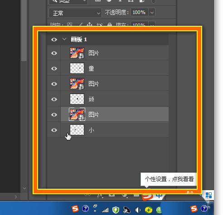Hide the 顽 layer

pyautogui.click(x=54, y=99)
